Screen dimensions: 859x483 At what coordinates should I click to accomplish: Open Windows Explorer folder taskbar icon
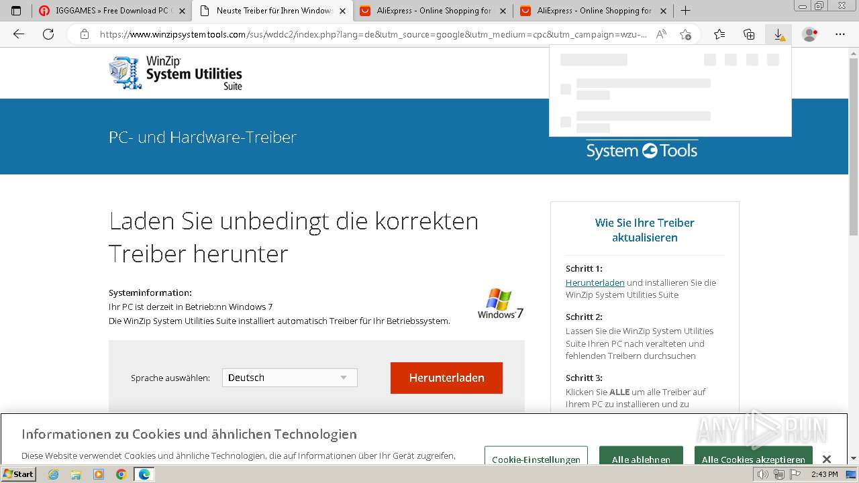(x=76, y=474)
